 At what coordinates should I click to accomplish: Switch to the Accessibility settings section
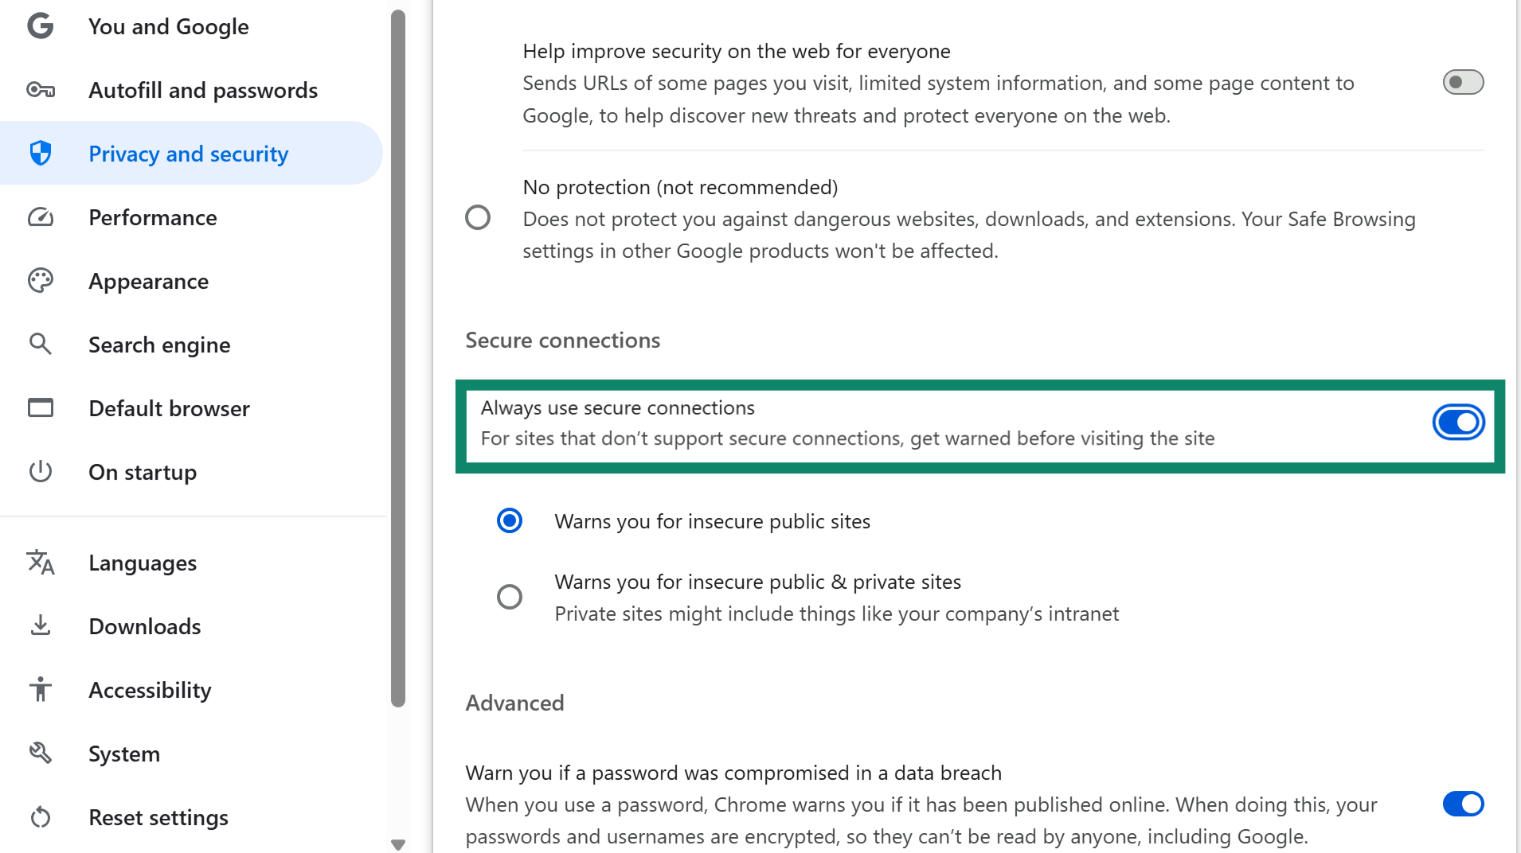pyautogui.click(x=150, y=689)
